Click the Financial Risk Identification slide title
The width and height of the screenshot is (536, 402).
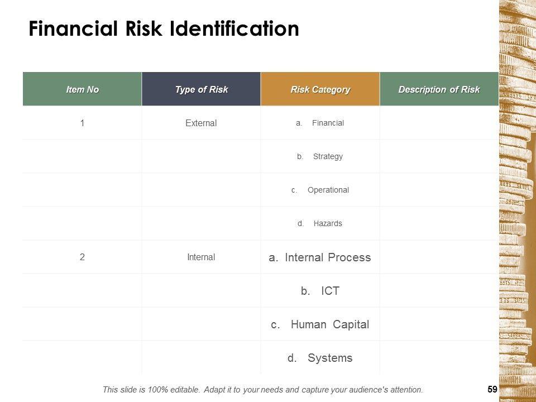[x=164, y=29]
